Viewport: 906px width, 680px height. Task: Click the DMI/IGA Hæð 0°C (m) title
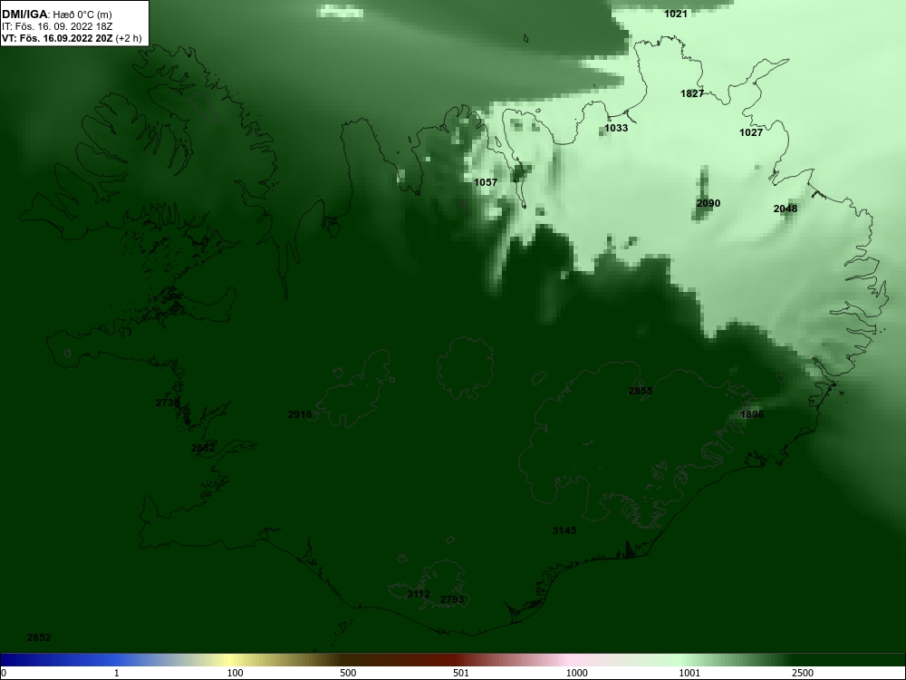coord(57,15)
